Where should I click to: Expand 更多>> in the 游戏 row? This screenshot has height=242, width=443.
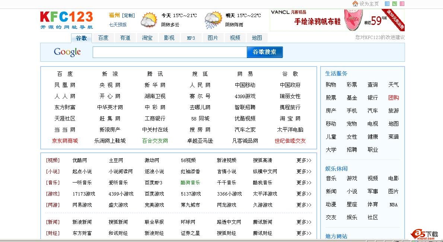[x=304, y=194]
